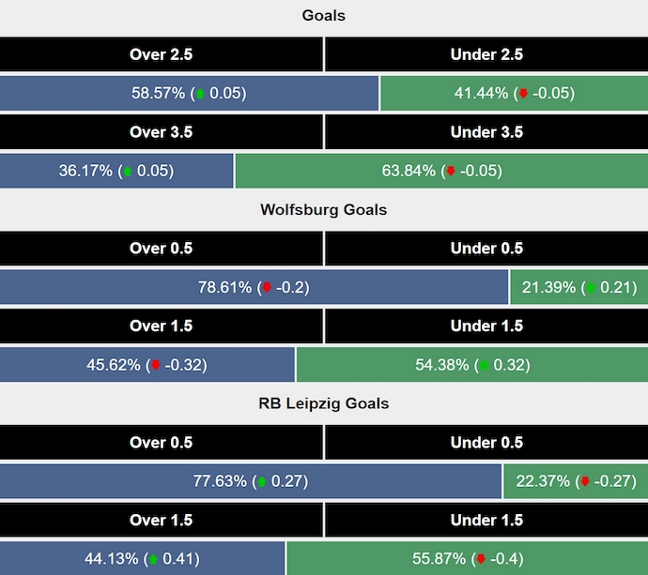The height and width of the screenshot is (575, 648).
Task: Select the Over 2.5 column header
Action: 161,54
